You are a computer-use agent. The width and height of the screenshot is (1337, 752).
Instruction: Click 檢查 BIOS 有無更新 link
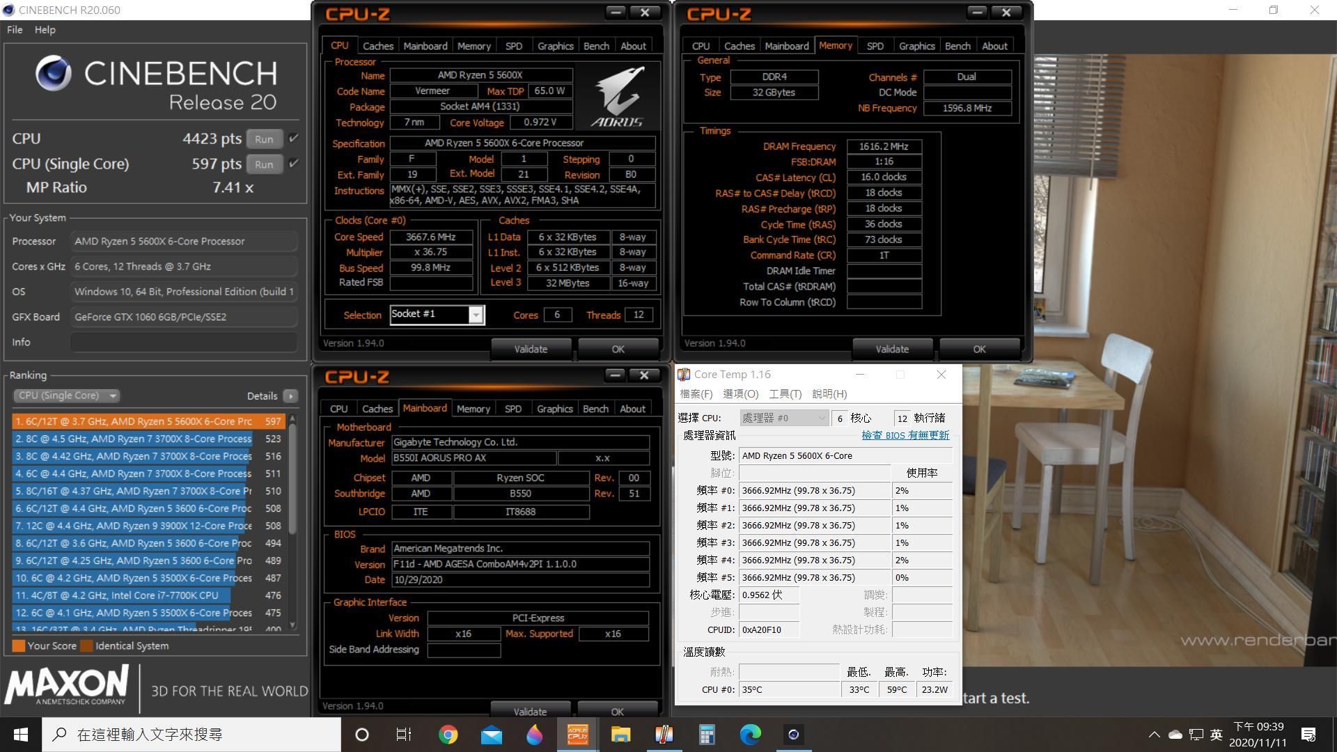click(x=905, y=435)
